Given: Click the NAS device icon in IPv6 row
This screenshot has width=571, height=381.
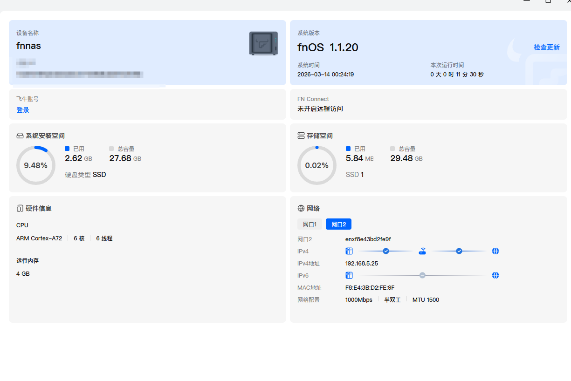Looking at the screenshot, I should click(x=349, y=275).
